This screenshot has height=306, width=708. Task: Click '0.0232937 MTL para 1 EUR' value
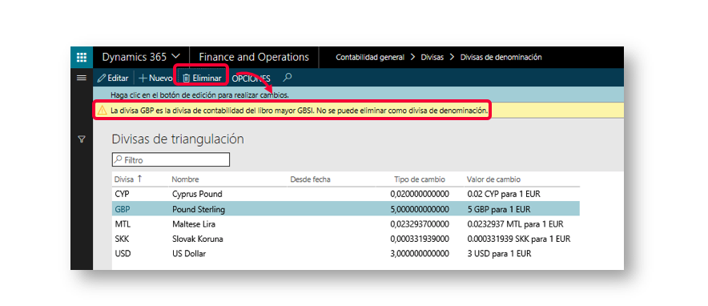(x=515, y=223)
